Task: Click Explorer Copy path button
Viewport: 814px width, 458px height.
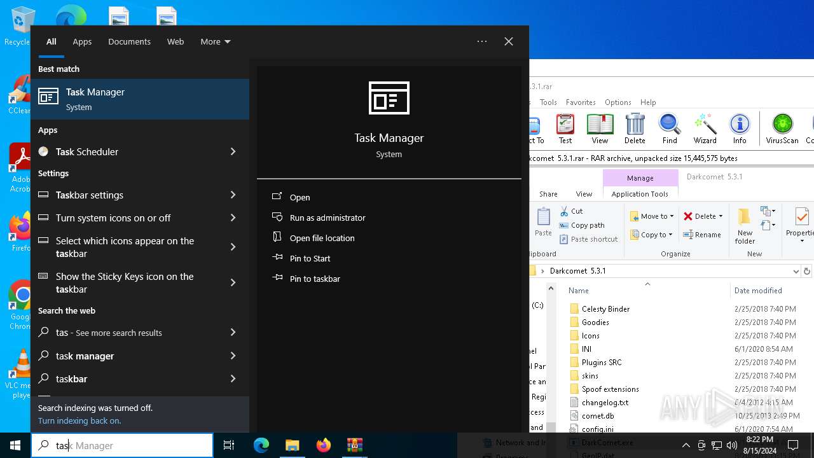Action: (x=582, y=225)
